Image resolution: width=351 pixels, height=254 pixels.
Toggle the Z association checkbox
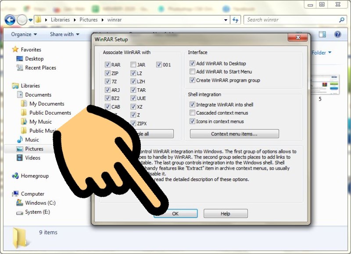[x=133, y=115]
